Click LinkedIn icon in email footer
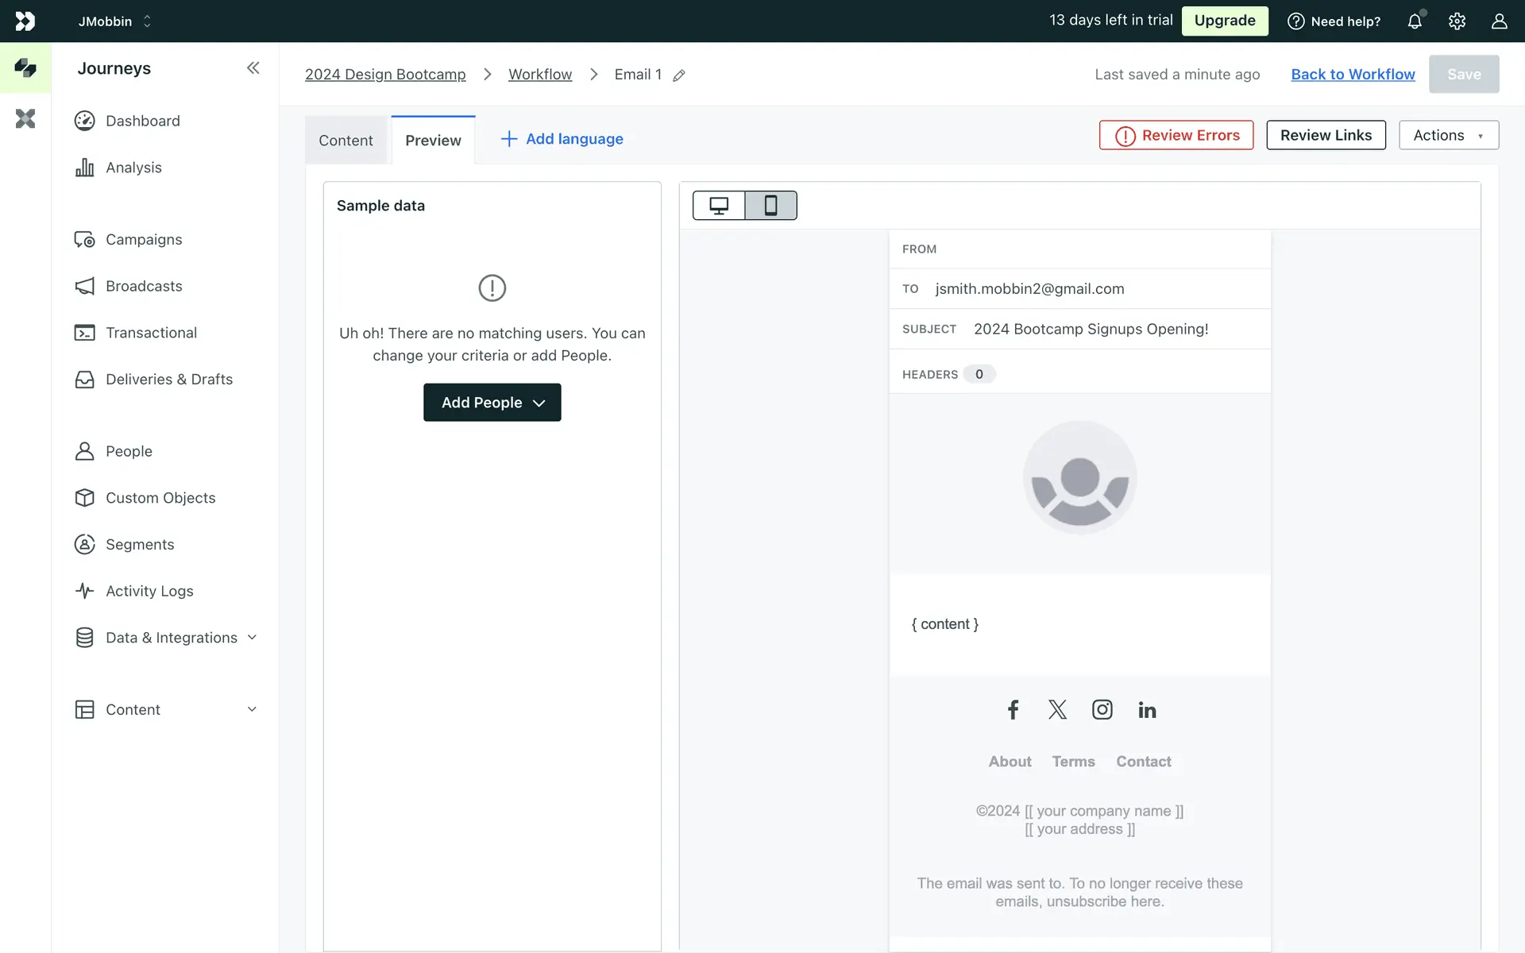Screen dimensions: 1525x953 pos(1147,710)
